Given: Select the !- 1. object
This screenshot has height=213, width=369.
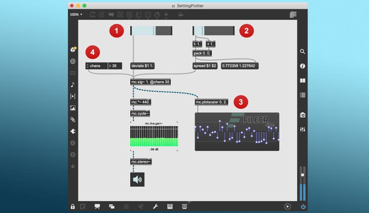Looking at the screenshot, I should point(197,44).
